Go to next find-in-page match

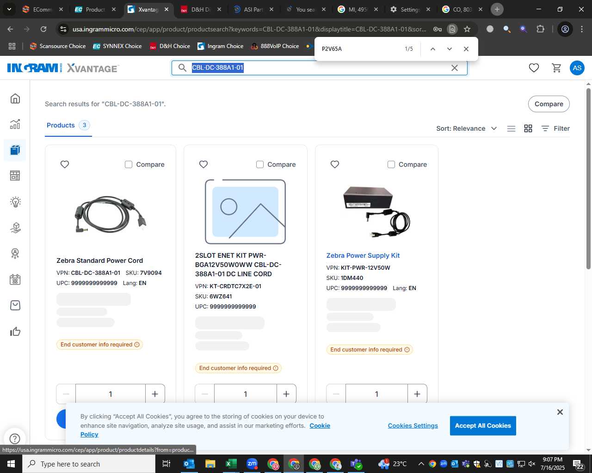click(449, 49)
